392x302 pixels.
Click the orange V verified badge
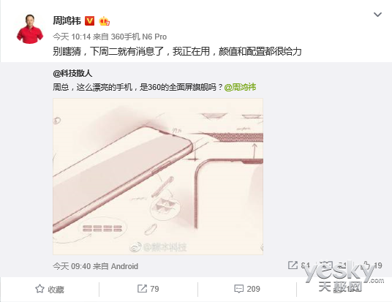tap(90, 21)
